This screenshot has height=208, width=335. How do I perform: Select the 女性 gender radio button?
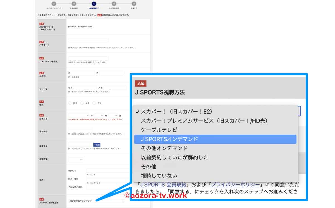[x=82, y=103]
